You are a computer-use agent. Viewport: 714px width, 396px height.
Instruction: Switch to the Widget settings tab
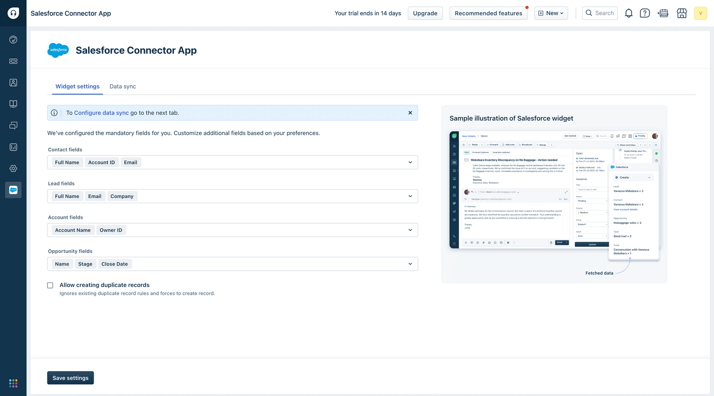tap(77, 86)
